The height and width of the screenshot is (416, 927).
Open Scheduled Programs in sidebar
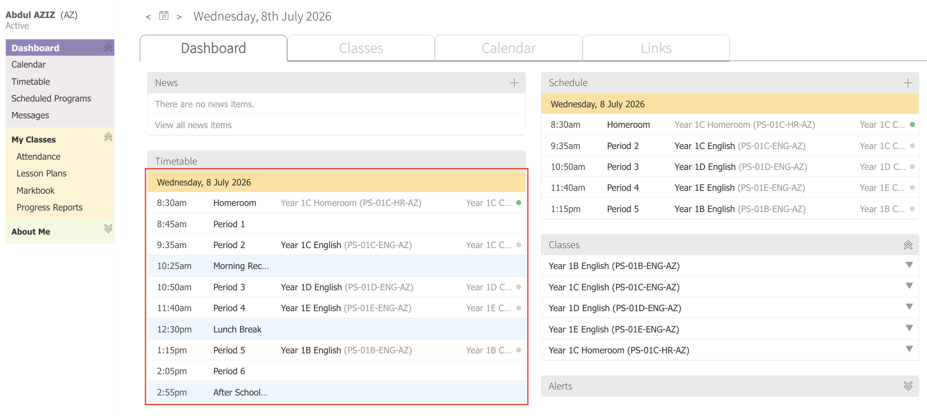tap(51, 98)
